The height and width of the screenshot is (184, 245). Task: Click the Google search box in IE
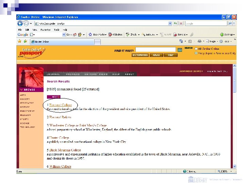point(206,24)
